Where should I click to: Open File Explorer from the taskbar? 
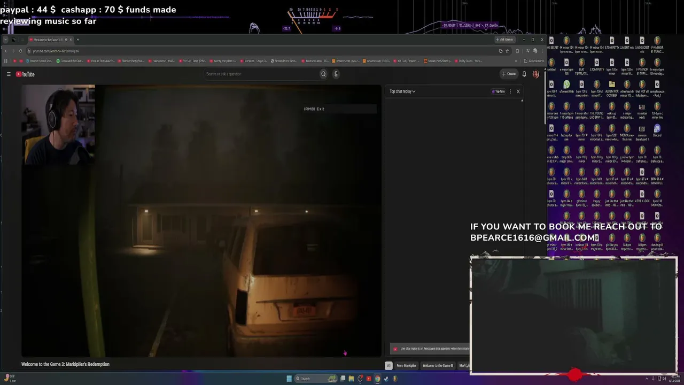351,379
